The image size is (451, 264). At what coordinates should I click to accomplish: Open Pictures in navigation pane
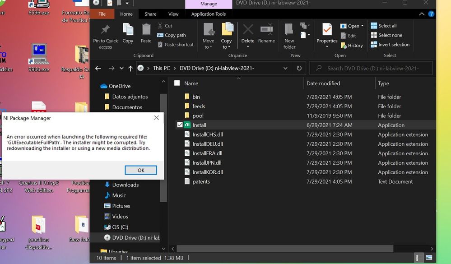121,206
